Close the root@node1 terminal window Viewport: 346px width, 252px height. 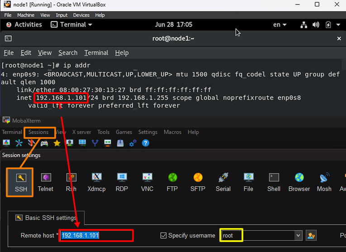coord(339,38)
